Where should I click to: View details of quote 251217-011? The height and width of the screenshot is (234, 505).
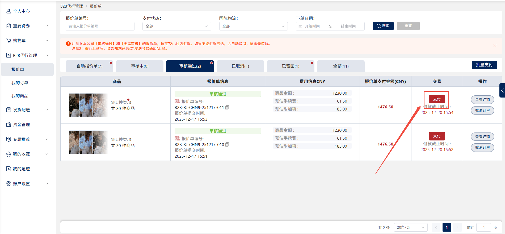pos(482,100)
